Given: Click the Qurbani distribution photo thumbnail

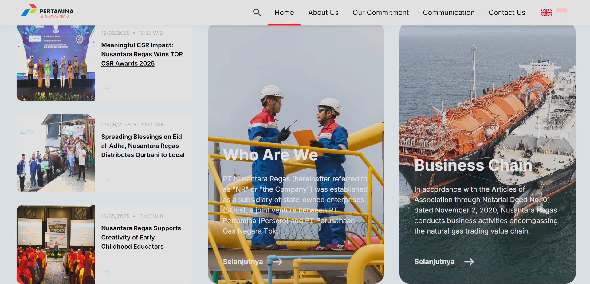Looking at the screenshot, I should pyautogui.click(x=56, y=153).
